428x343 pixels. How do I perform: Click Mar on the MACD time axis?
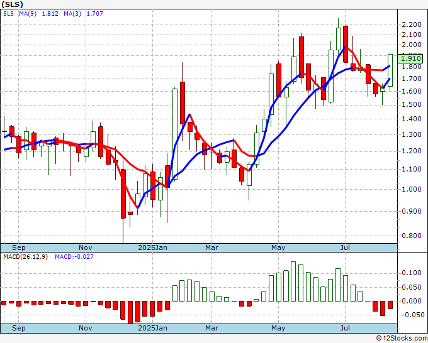(212, 328)
